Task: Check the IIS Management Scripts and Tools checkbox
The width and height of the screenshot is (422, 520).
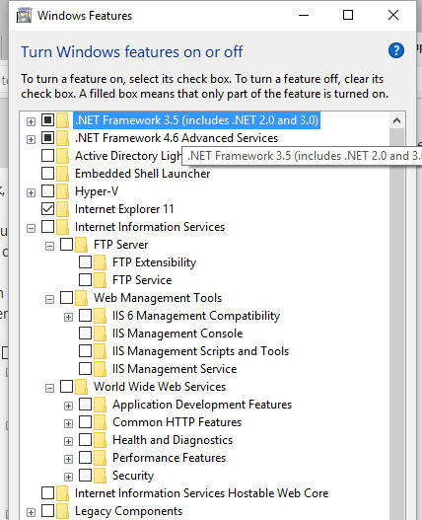Action: tap(85, 350)
